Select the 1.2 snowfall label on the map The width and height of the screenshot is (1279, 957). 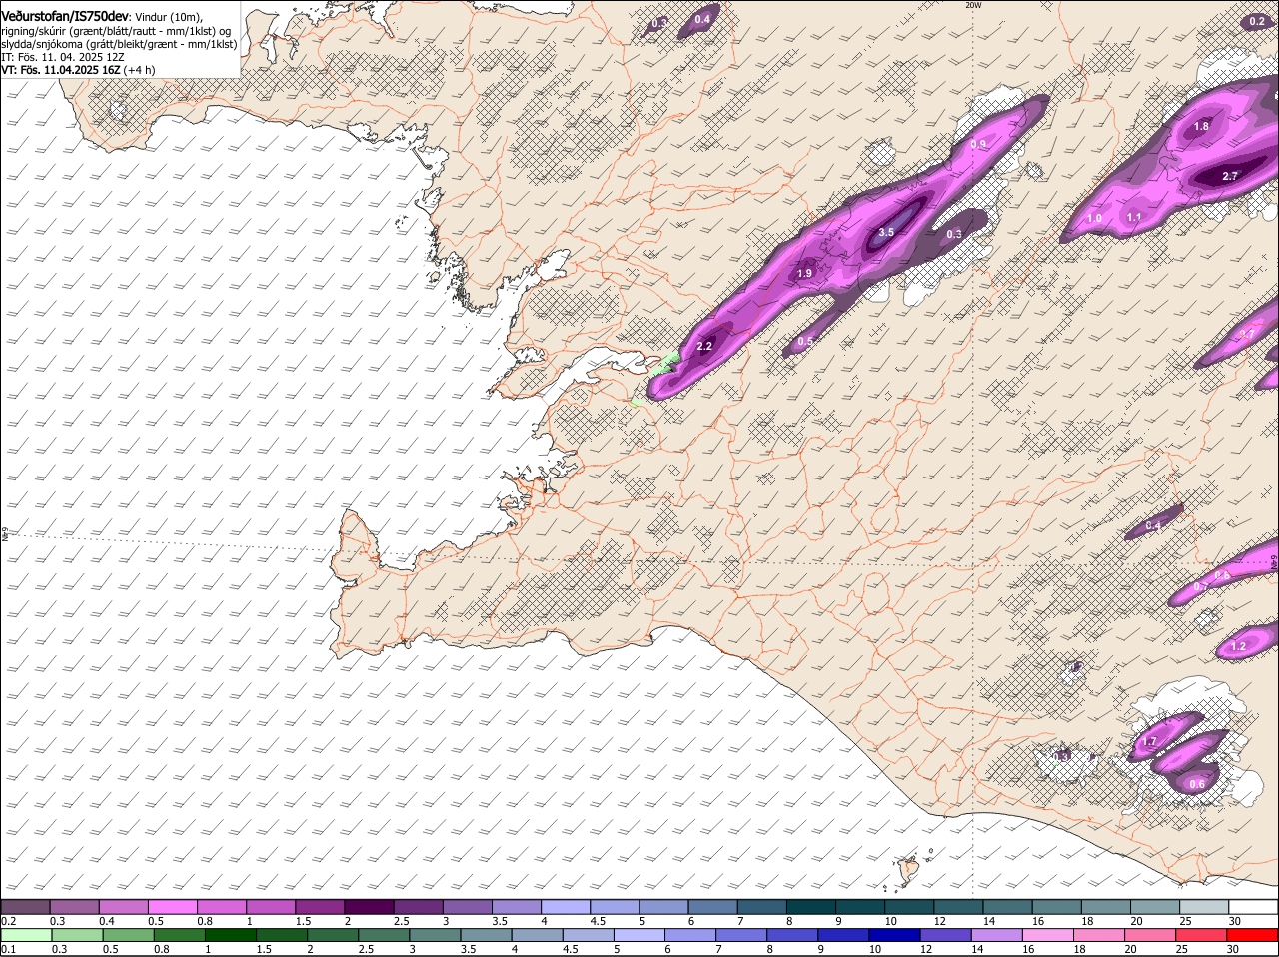[x=1239, y=647]
